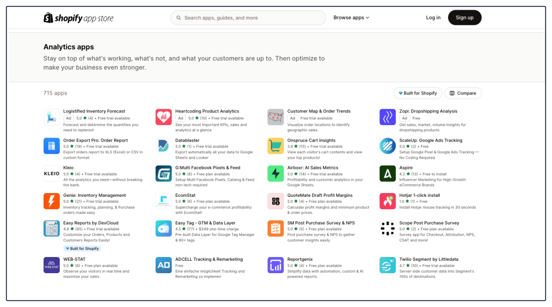Open the Airboxr: AI Sales Metrics link

coord(313,168)
